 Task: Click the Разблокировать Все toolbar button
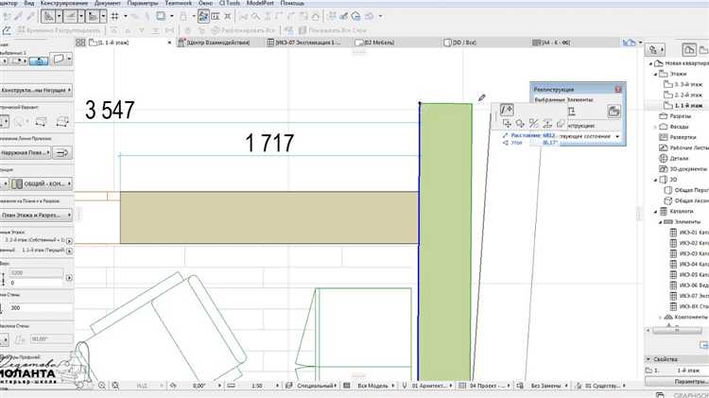tap(243, 30)
